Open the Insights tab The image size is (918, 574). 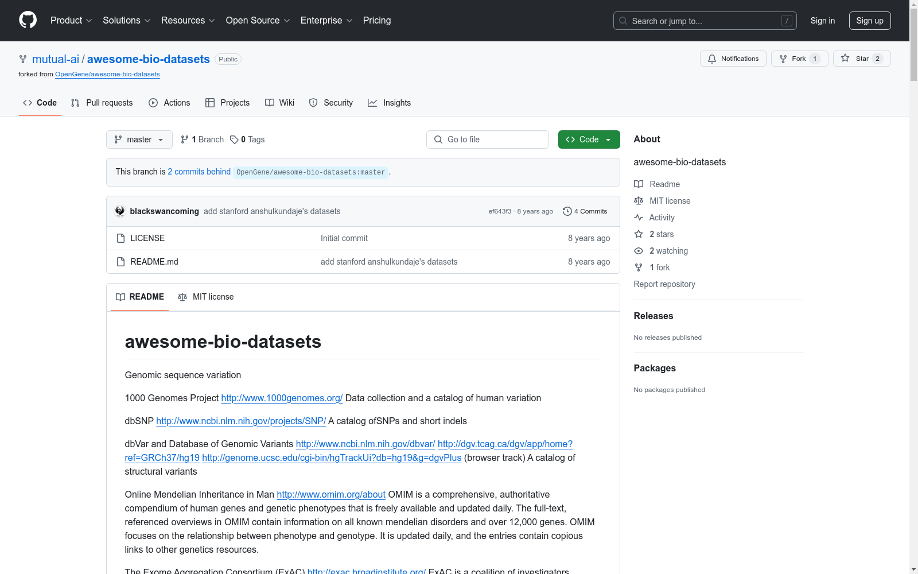[x=390, y=103]
